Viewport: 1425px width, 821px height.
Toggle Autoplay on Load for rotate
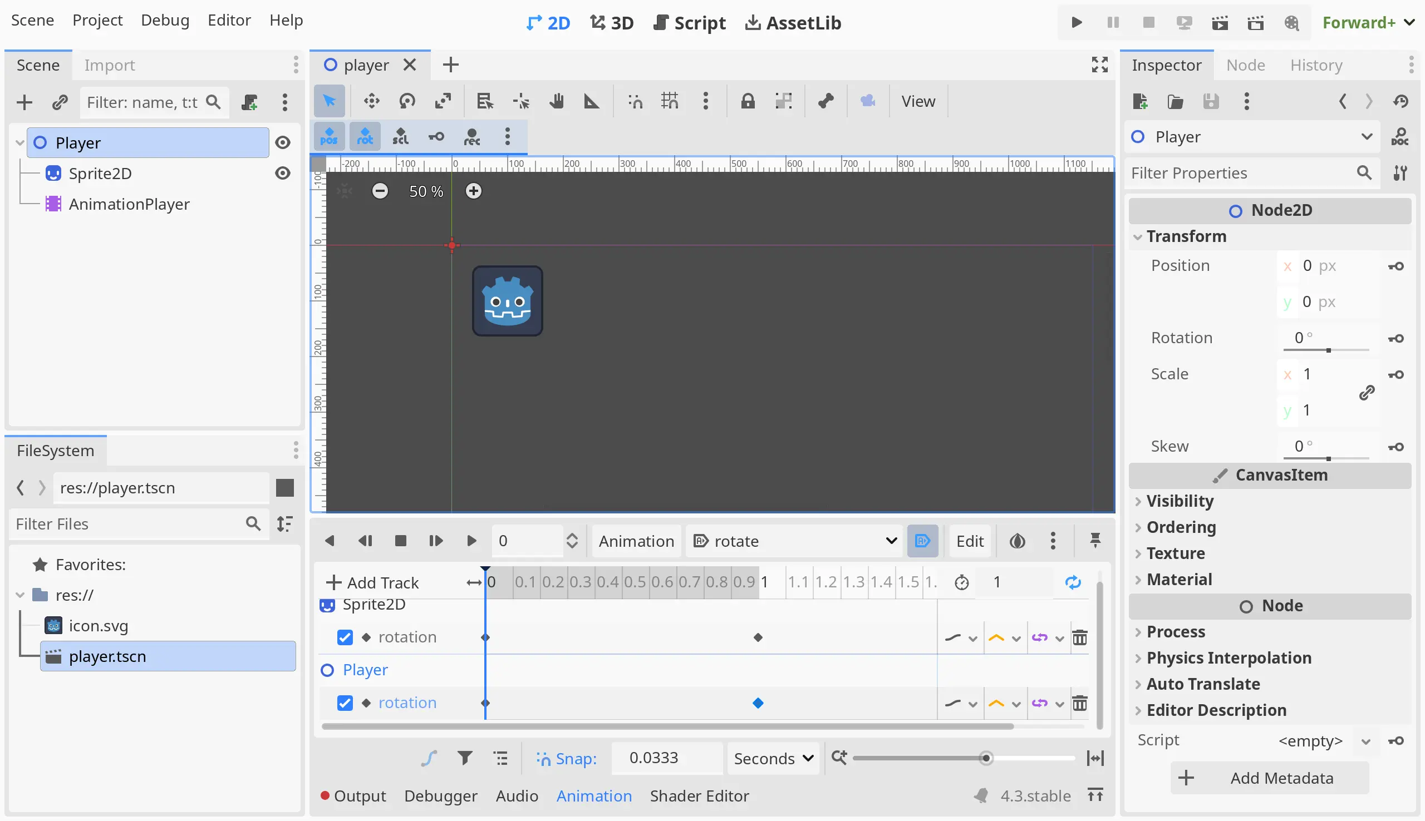[922, 541]
